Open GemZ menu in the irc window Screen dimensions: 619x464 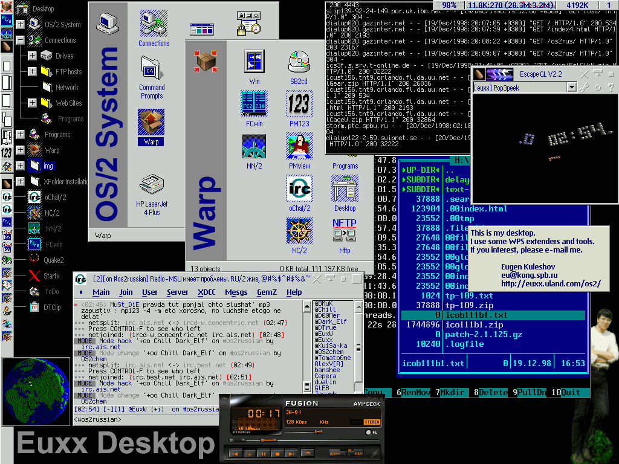[267, 292]
